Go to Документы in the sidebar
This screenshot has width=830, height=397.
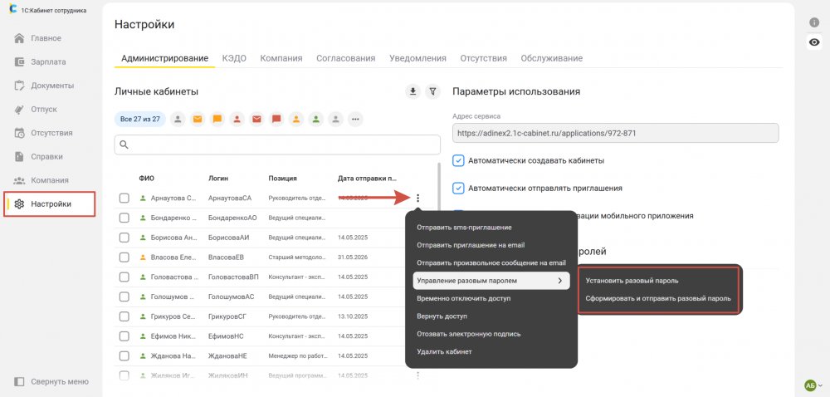point(51,86)
